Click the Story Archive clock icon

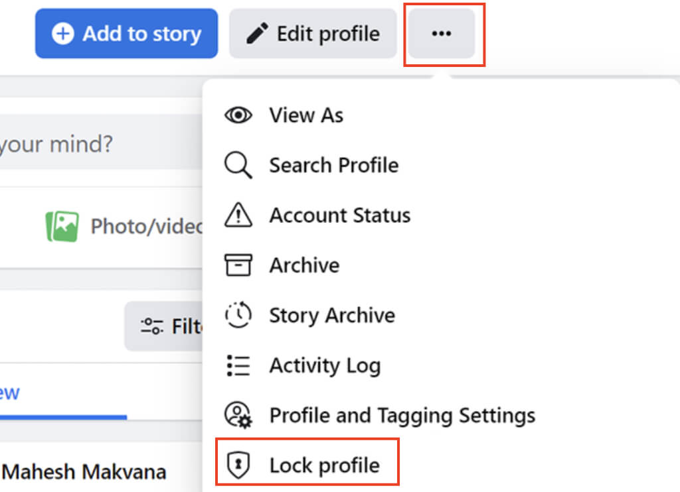[238, 315]
